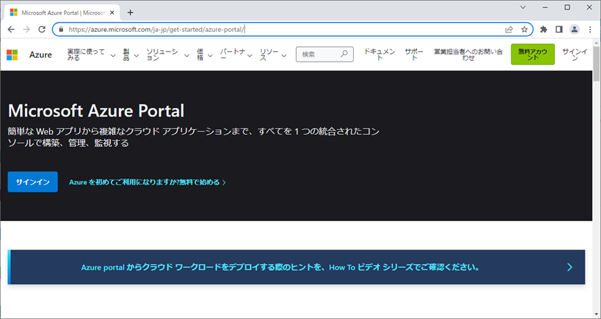Screen dimensions: 601x319
Task: Open a new tab with plus button
Action: click(130, 12)
